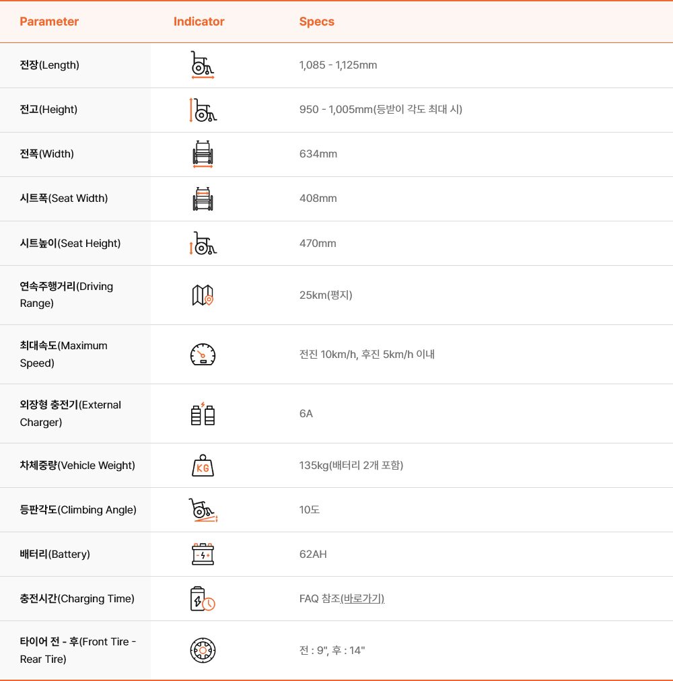Click the 25km(평지) range value
This screenshot has width=673, height=681.
point(326,295)
